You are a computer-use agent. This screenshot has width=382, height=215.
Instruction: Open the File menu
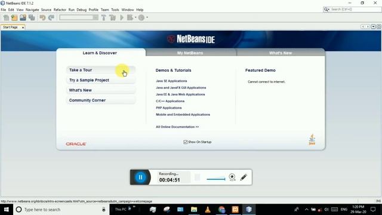click(x=4, y=10)
